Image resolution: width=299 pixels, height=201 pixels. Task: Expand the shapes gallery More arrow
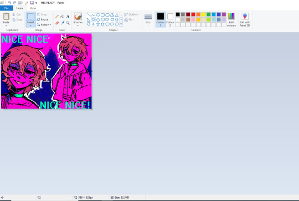[121, 24]
